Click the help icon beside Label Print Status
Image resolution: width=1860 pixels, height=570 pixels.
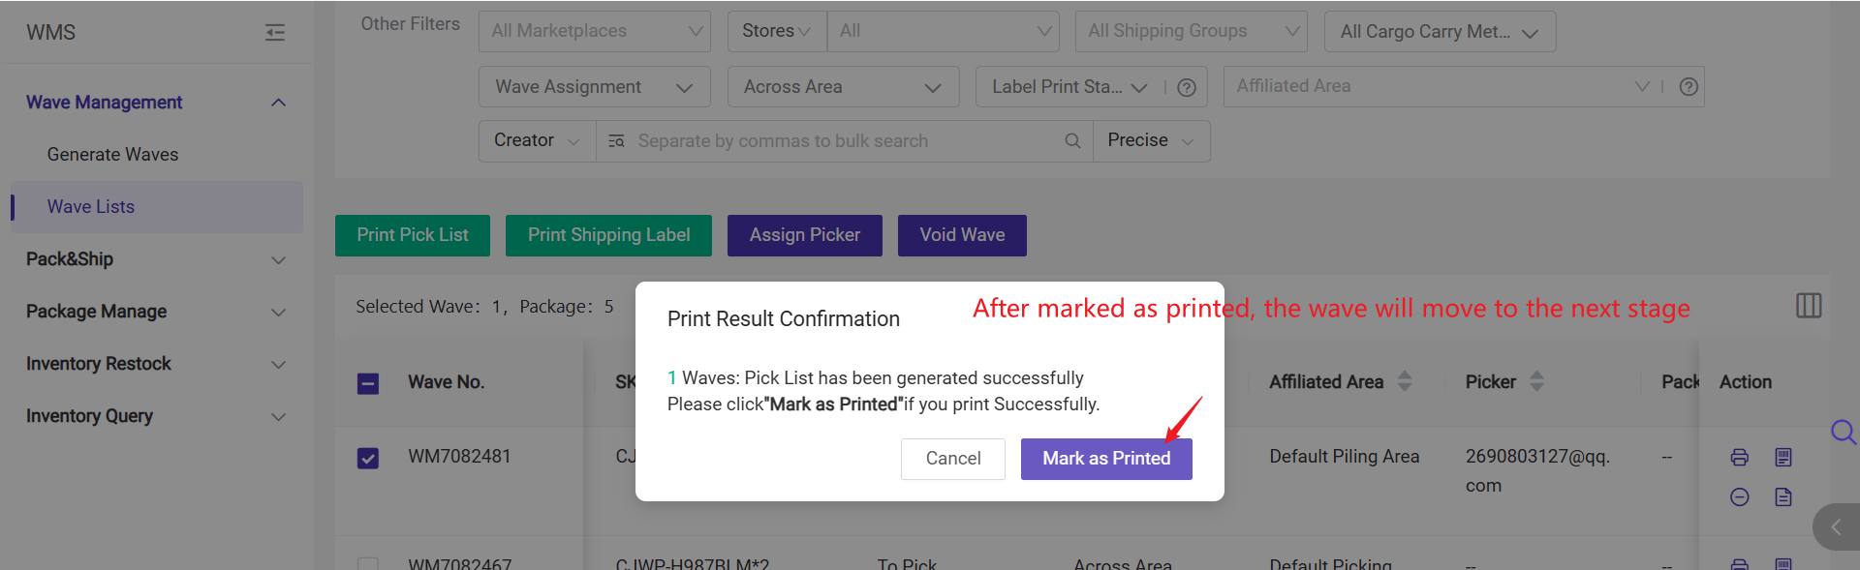(x=1186, y=88)
